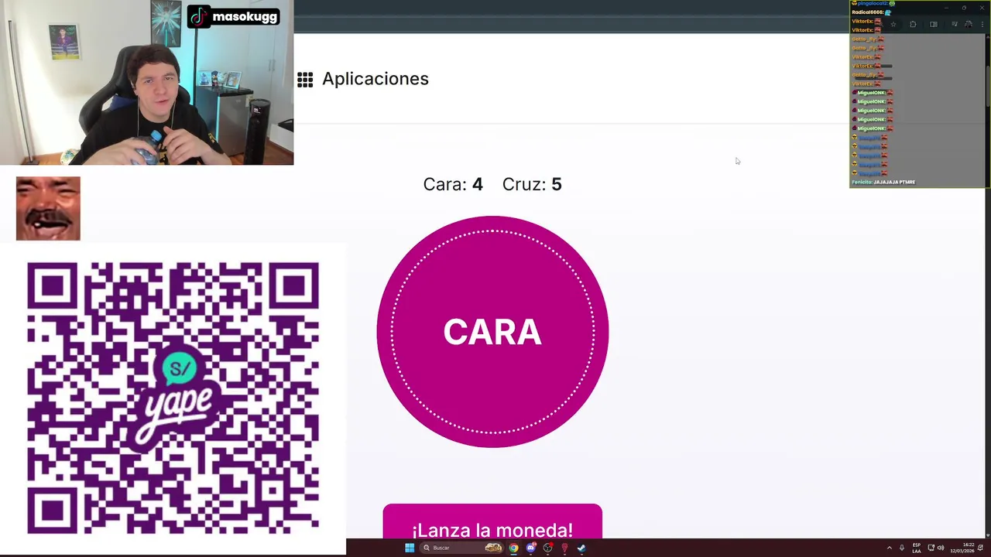Click the Radical6666 chat message
The image size is (991, 557).
click(872, 12)
